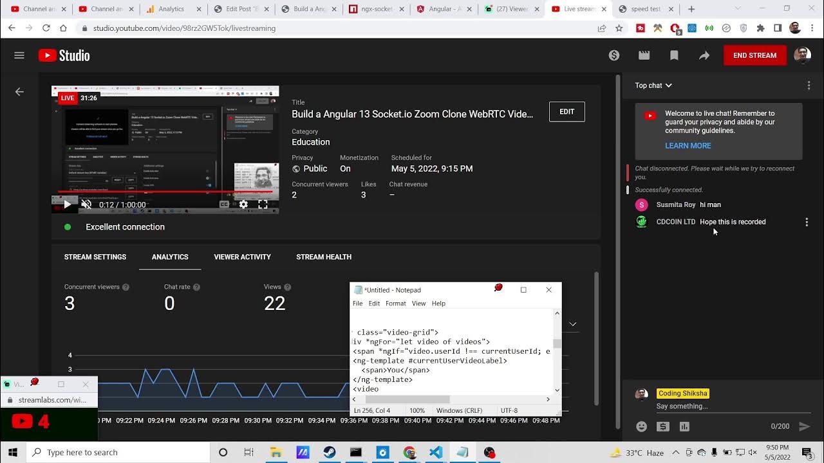Open Format menu in Notepad
824x463 pixels.
click(x=395, y=304)
